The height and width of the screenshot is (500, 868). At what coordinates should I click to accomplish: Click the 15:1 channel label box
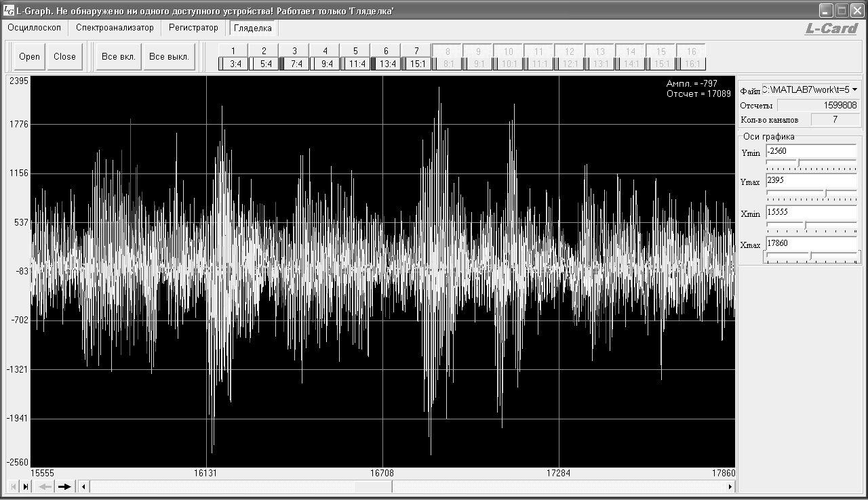(417, 64)
